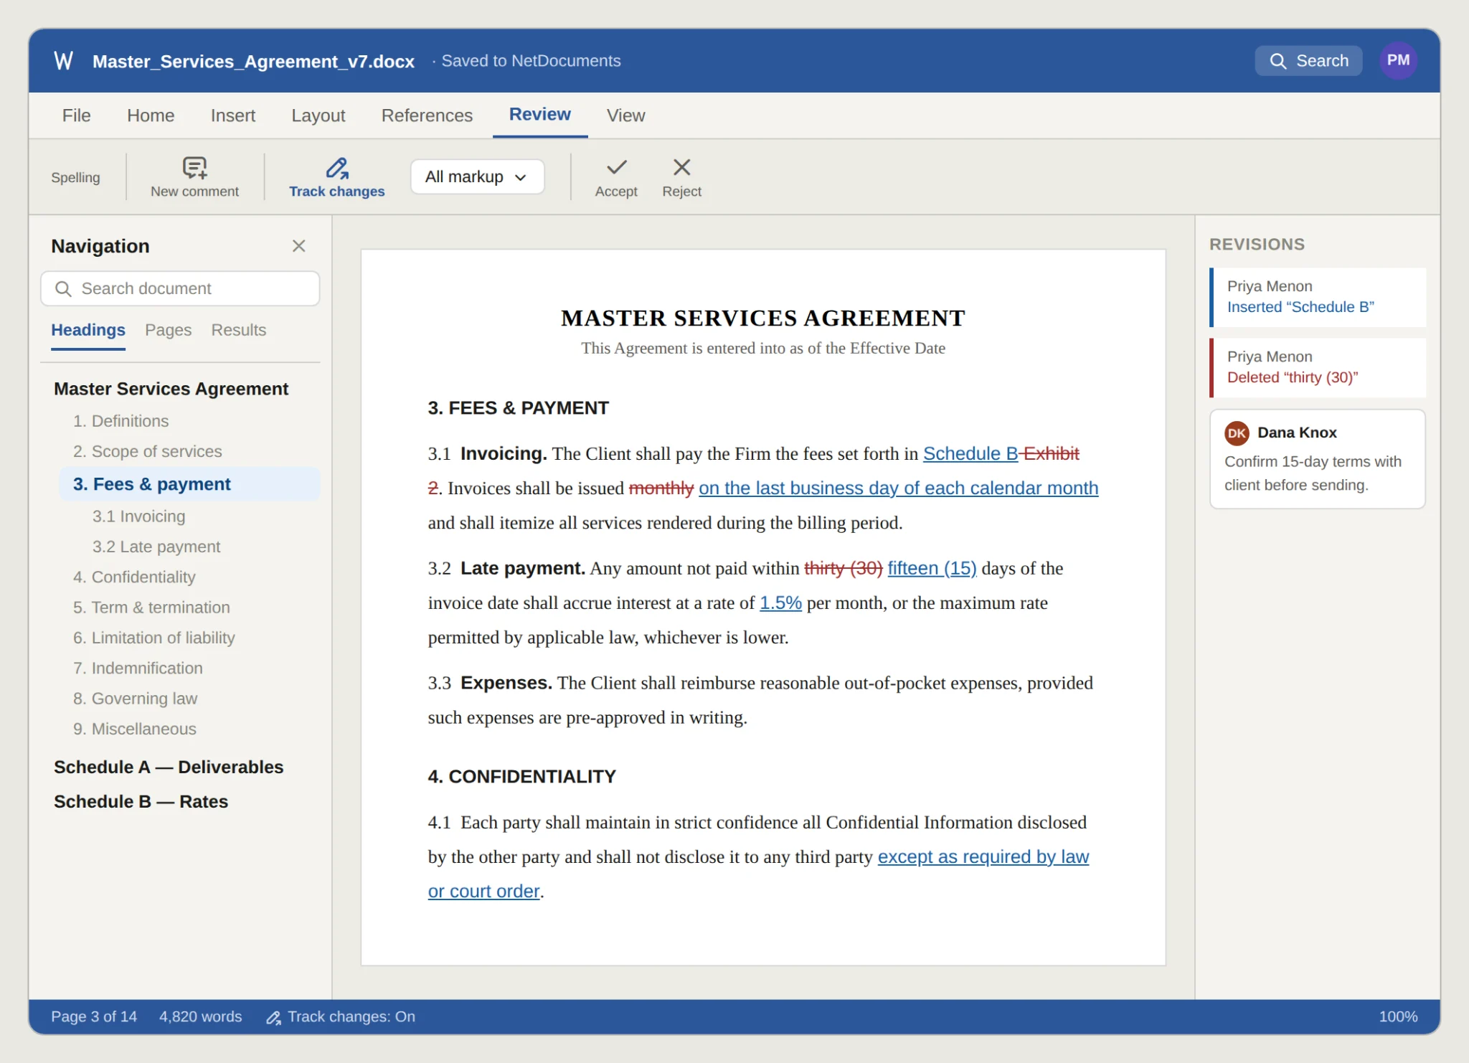Click the Reject X icon
The height and width of the screenshot is (1063, 1469).
[681, 167]
